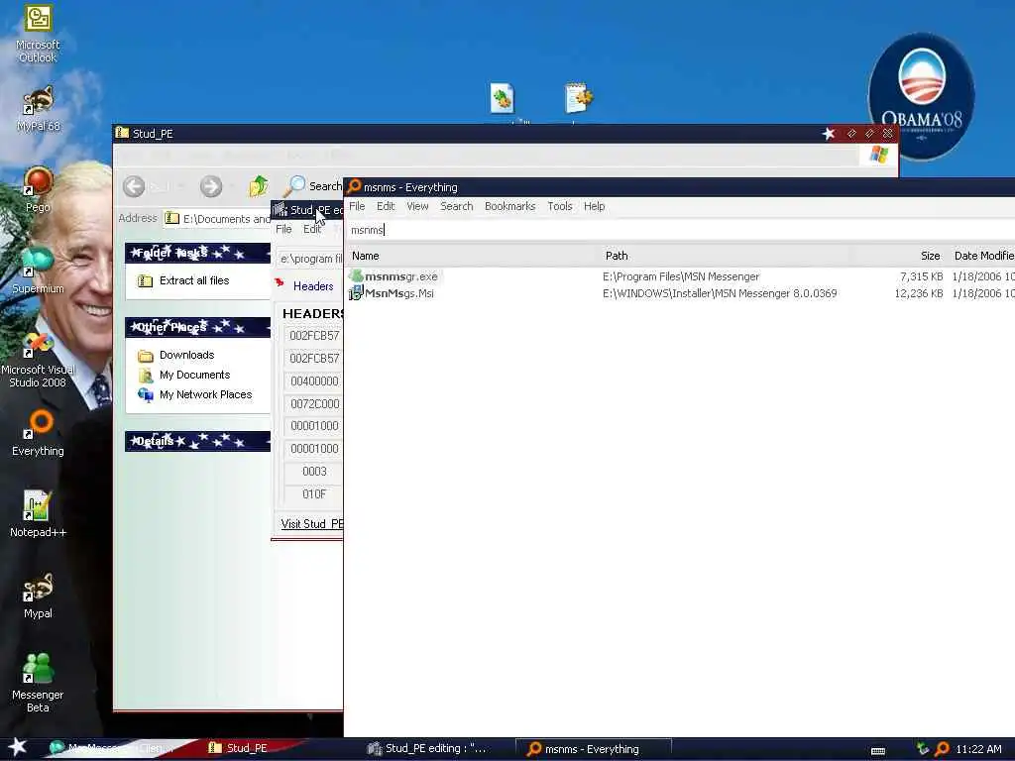Click Windows flag logo in explorer window
1015x761 pixels.
tap(878, 154)
